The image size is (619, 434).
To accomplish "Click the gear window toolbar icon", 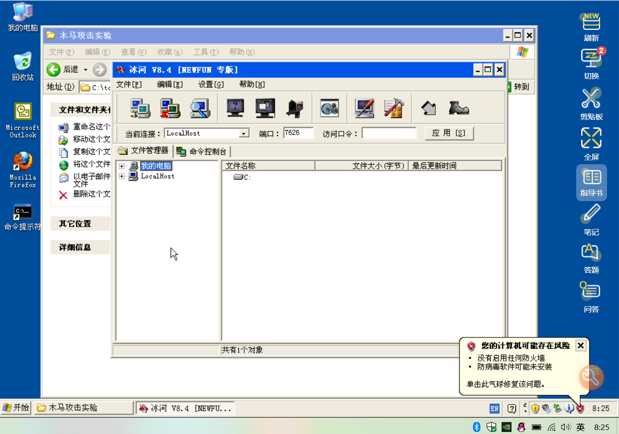I will click(329, 108).
